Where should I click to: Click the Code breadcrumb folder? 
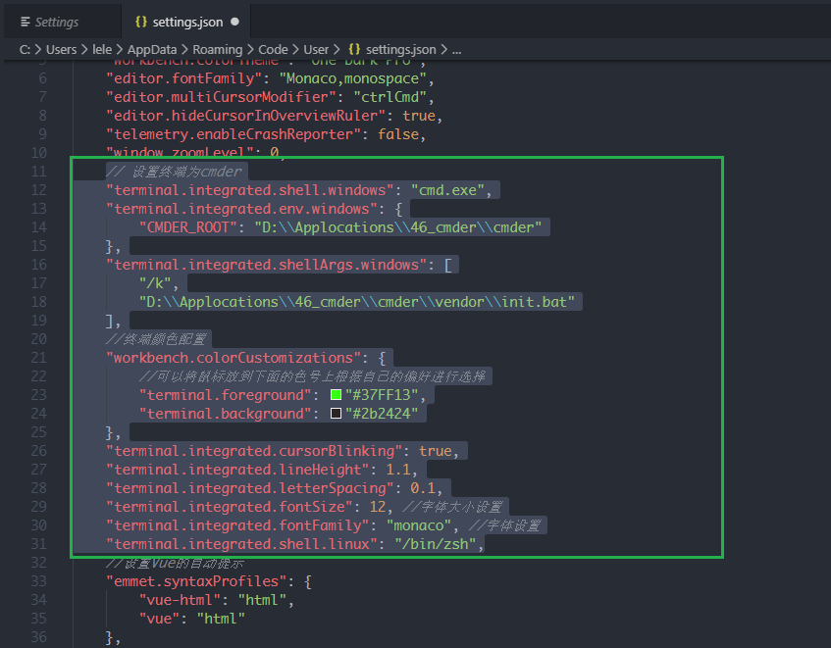273,48
